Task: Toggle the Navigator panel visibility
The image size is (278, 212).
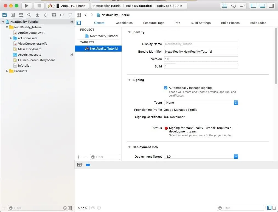Action: tap(254, 6)
